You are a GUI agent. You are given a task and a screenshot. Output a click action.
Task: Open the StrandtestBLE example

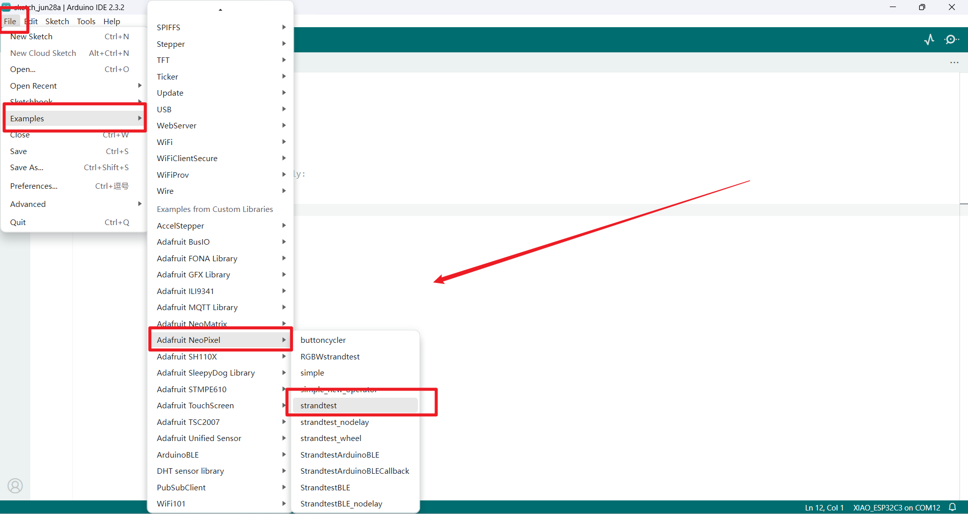point(355,487)
